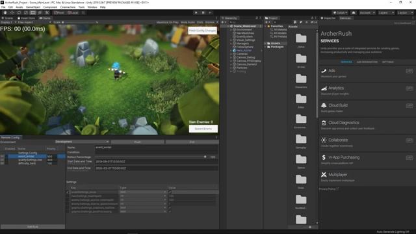Image resolution: width=416 pixels, height=234 pixels.
Task: Toggle the Analytics service OFF switch
Action: pos(409,88)
